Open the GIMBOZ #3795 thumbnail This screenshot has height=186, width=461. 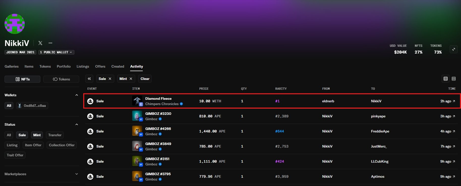137,176
